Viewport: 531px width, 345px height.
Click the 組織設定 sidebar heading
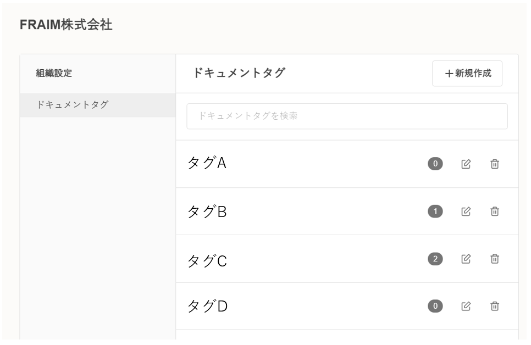54,73
